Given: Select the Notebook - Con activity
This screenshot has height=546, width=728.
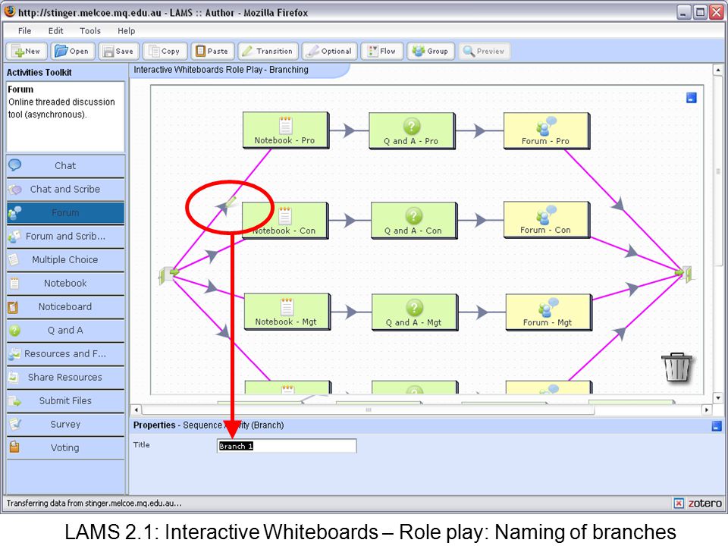Looking at the screenshot, I should coord(285,221).
